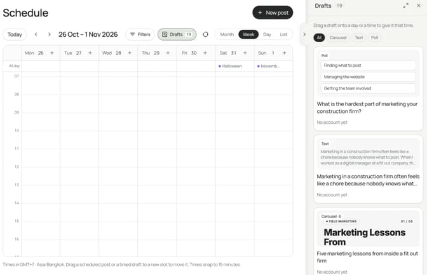Select poll option Finding what to post

pos(368,65)
